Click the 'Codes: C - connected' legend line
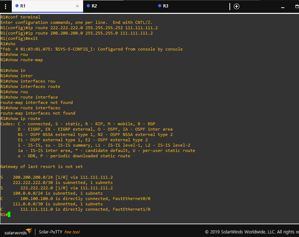 point(78,124)
